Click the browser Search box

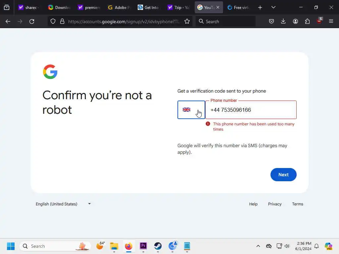point(225,21)
